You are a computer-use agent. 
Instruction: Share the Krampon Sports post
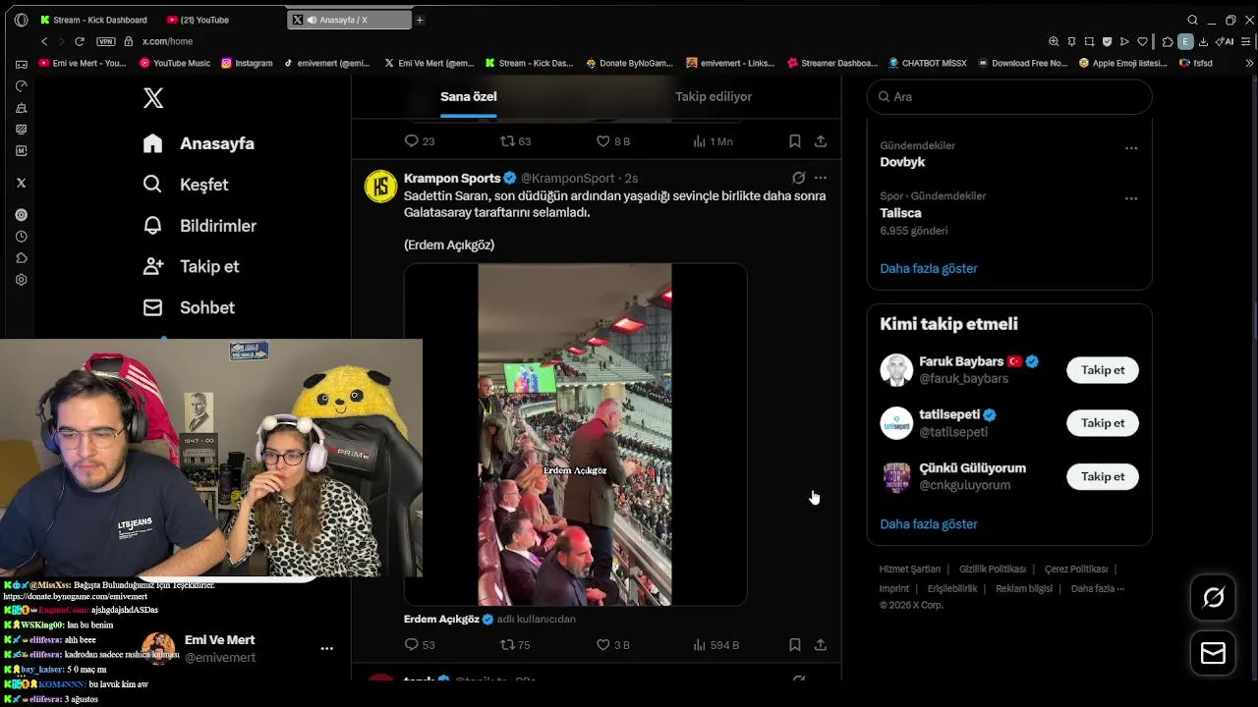tap(821, 645)
